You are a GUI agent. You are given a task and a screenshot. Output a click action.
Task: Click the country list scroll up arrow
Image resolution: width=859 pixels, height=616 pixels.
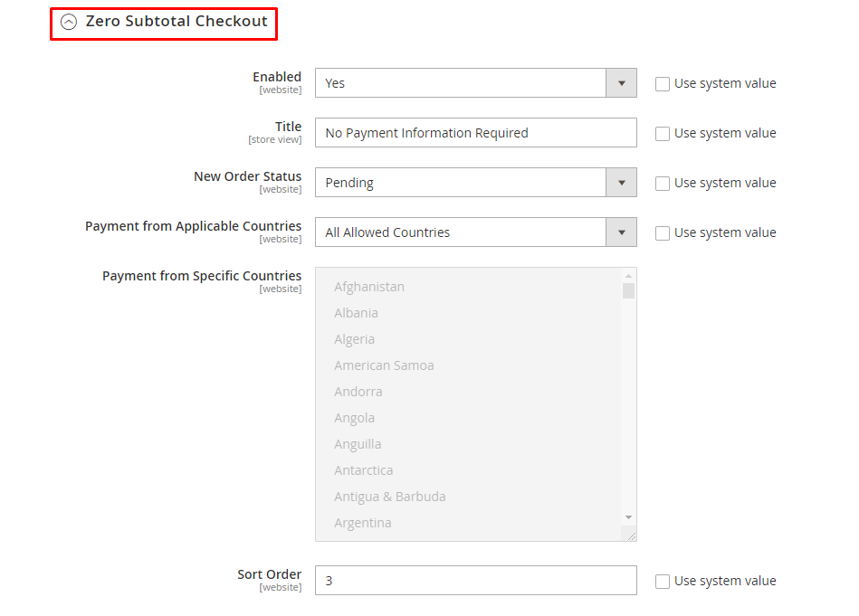pyautogui.click(x=628, y=276)
